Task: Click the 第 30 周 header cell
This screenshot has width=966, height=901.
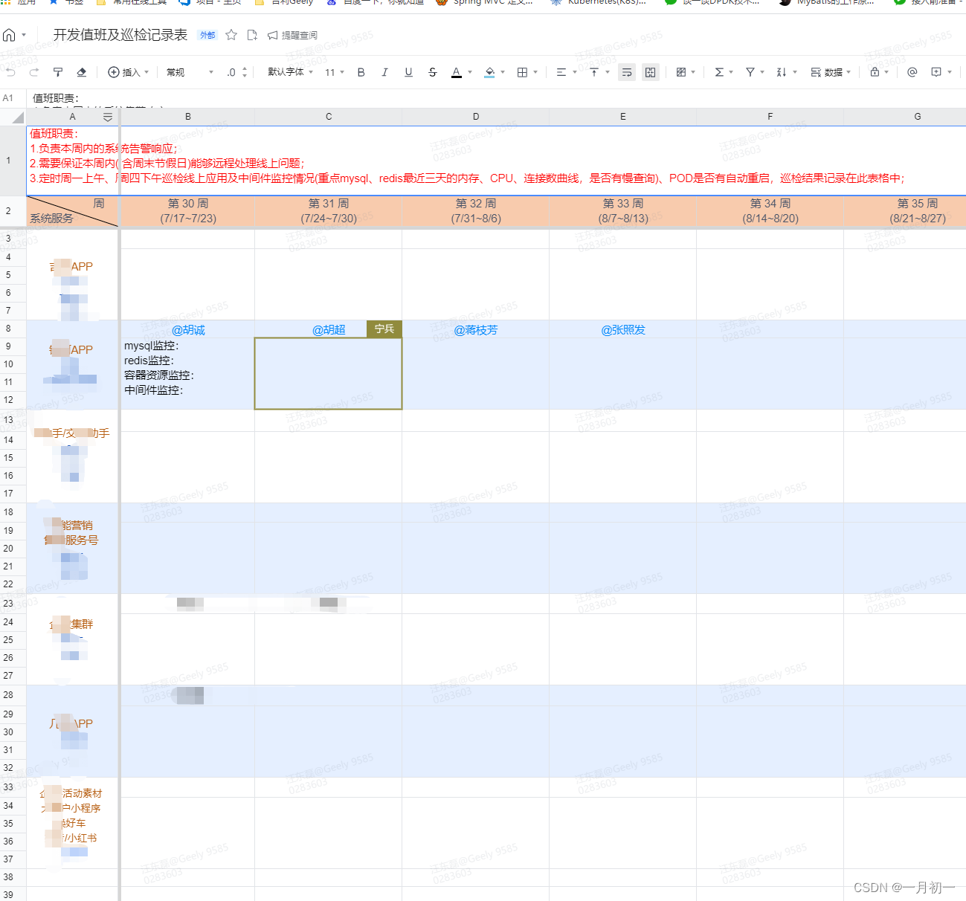Action: pyautogui.click(x=187, y=211)
